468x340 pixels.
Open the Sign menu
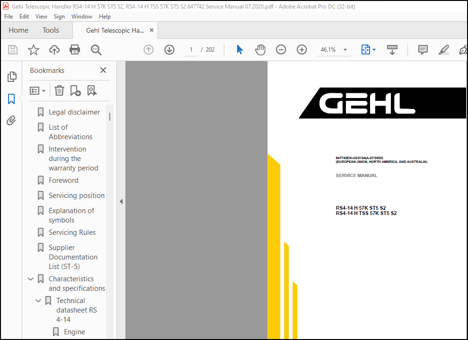(x=59, y=17)
